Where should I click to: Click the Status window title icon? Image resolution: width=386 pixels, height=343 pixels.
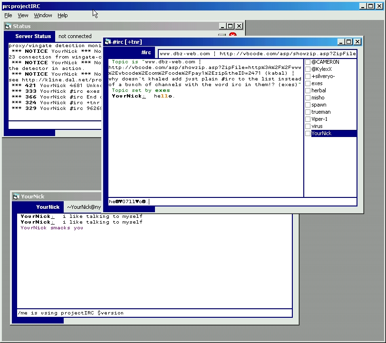click(8, 26)
